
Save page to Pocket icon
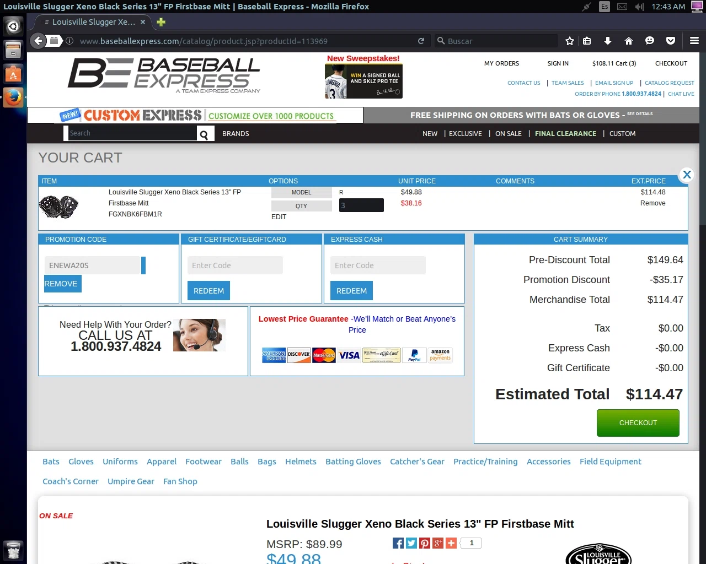671,41
